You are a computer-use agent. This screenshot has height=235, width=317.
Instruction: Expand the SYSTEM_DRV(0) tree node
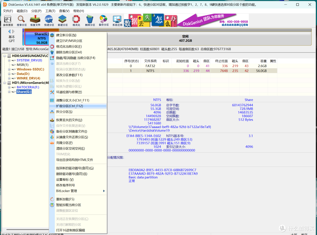point(9,60)
